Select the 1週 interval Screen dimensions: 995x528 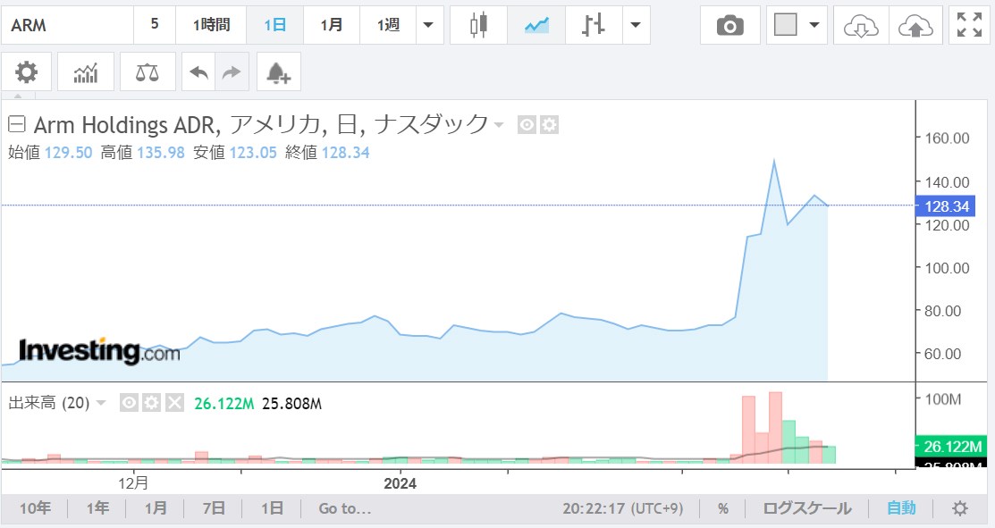click(388, 25)
